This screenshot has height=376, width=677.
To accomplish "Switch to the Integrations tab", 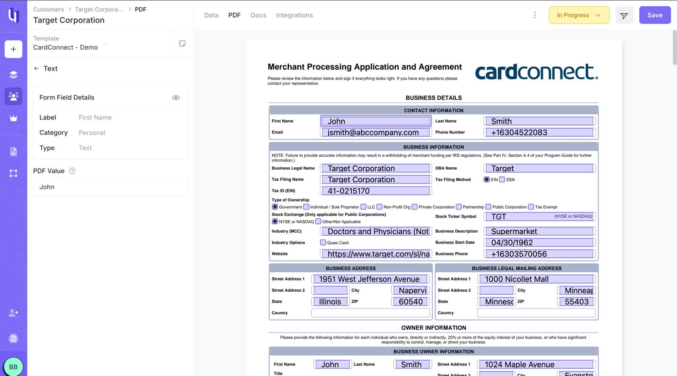I will click(294, 15).
